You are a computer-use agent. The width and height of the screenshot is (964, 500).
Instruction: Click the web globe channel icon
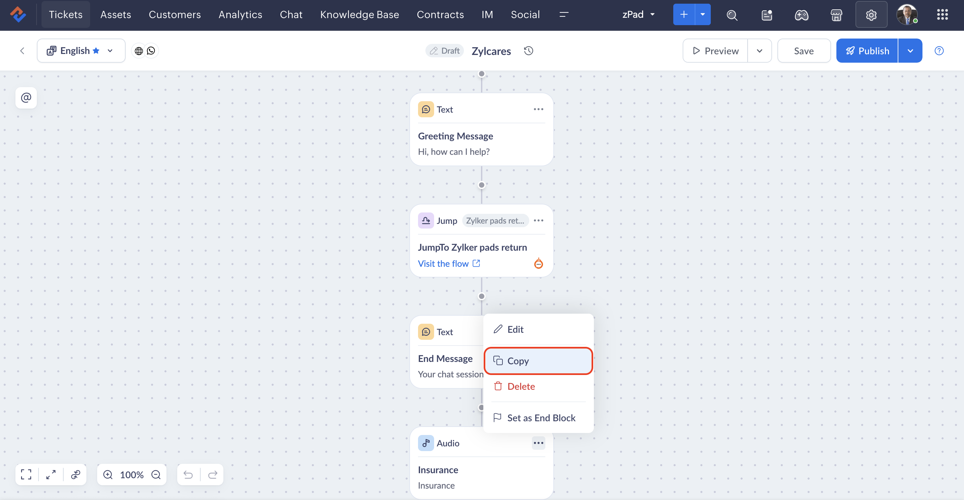tap(138, 51)
